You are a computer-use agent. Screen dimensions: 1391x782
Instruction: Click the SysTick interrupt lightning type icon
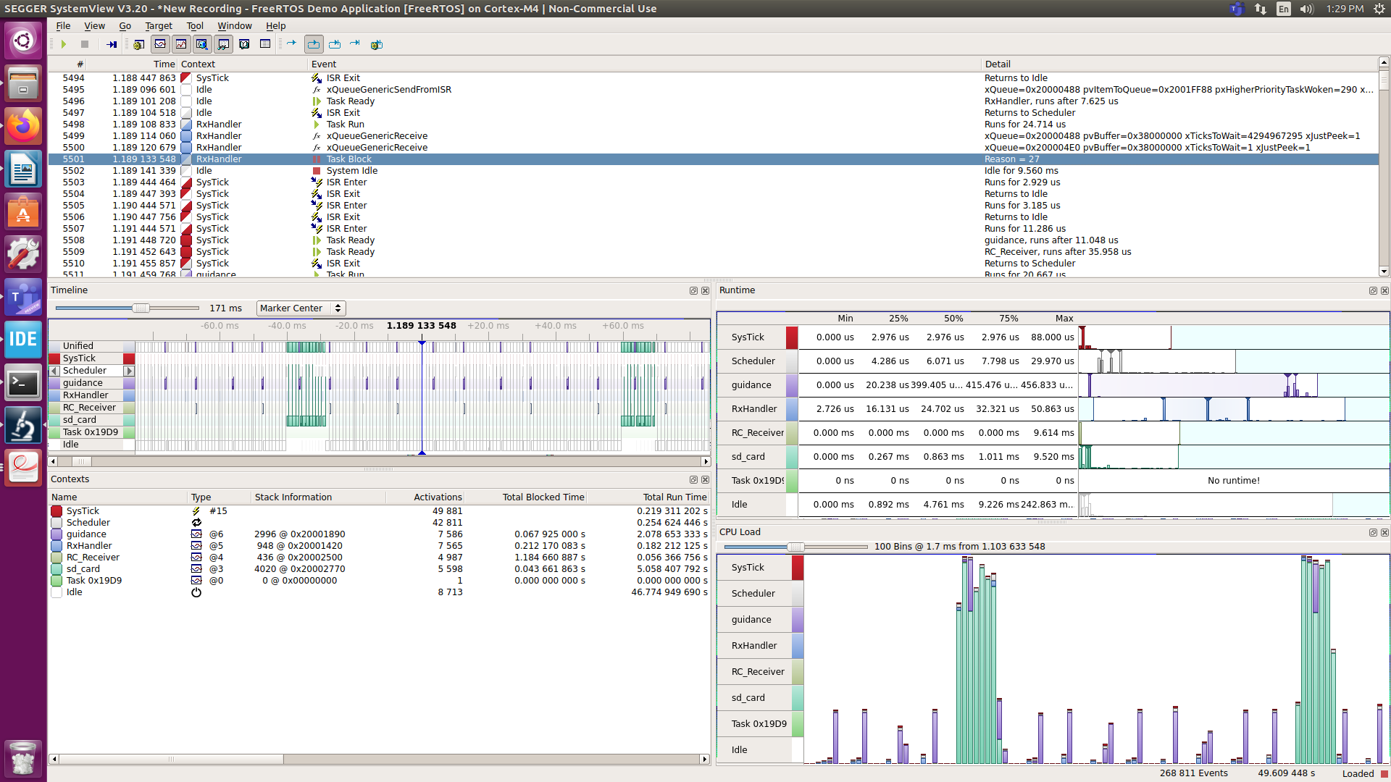pos(196,511)
